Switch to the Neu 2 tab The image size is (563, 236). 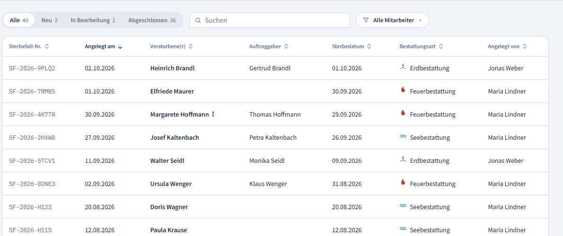coord(49,20)
